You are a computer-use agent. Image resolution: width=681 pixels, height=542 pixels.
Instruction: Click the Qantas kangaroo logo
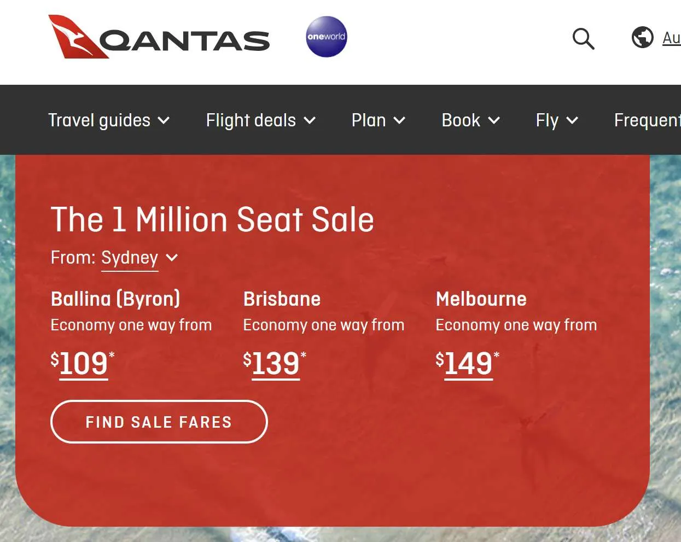159,37
